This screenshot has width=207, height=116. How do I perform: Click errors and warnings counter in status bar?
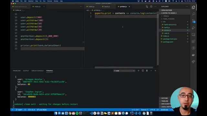pos(32,110)
